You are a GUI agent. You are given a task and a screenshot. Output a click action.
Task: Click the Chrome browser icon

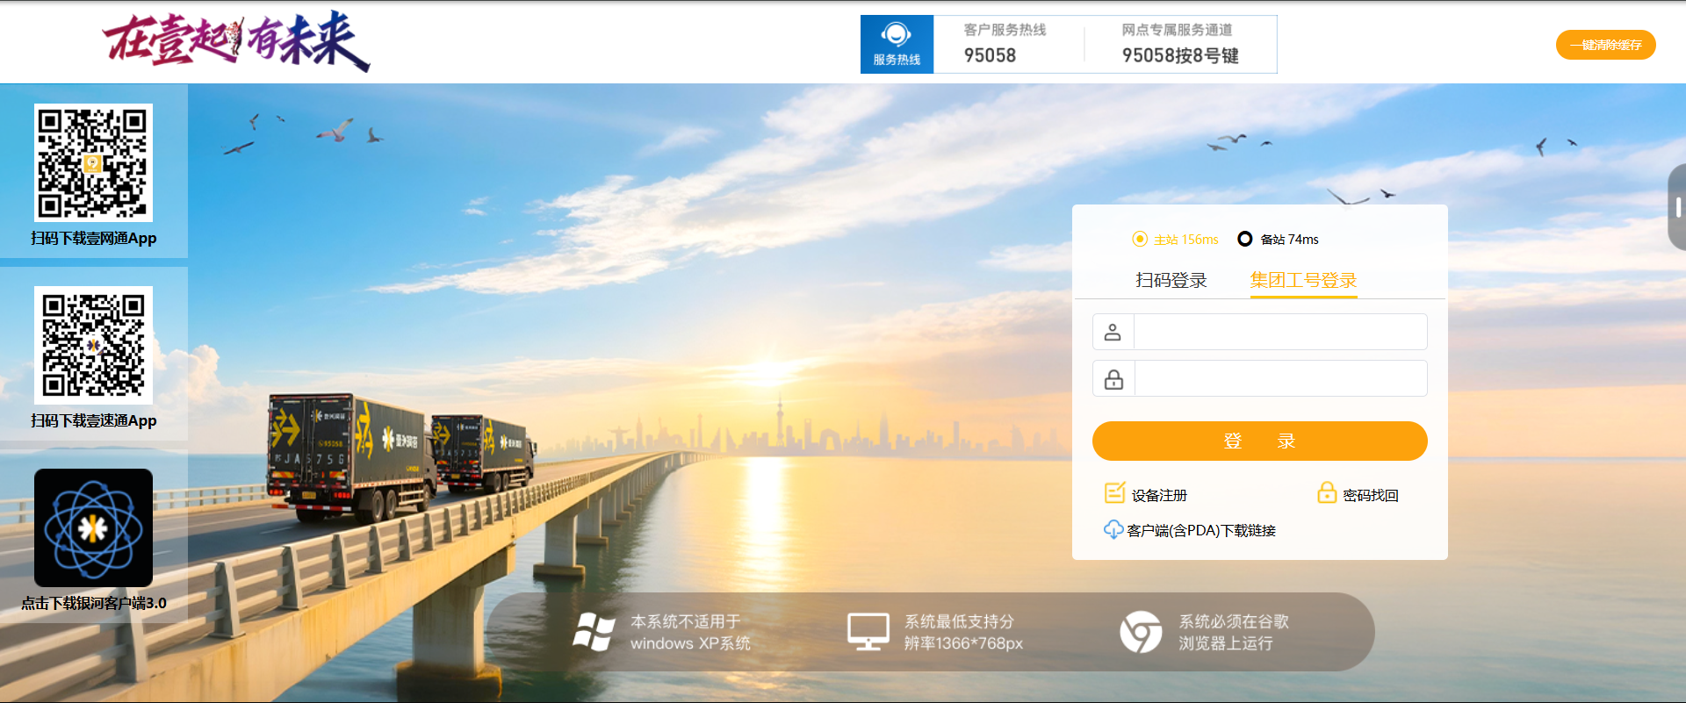click(1141, 632)
